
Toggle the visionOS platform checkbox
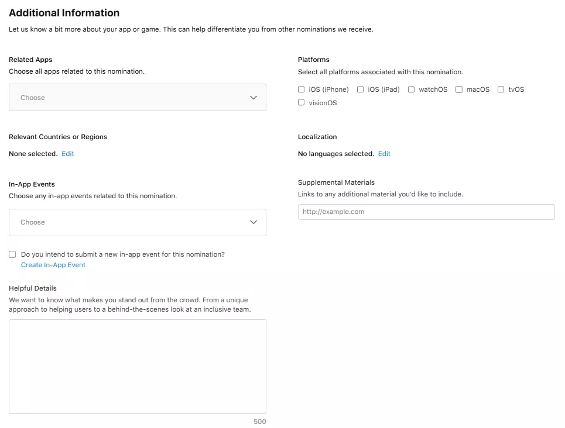pos(302,102)
